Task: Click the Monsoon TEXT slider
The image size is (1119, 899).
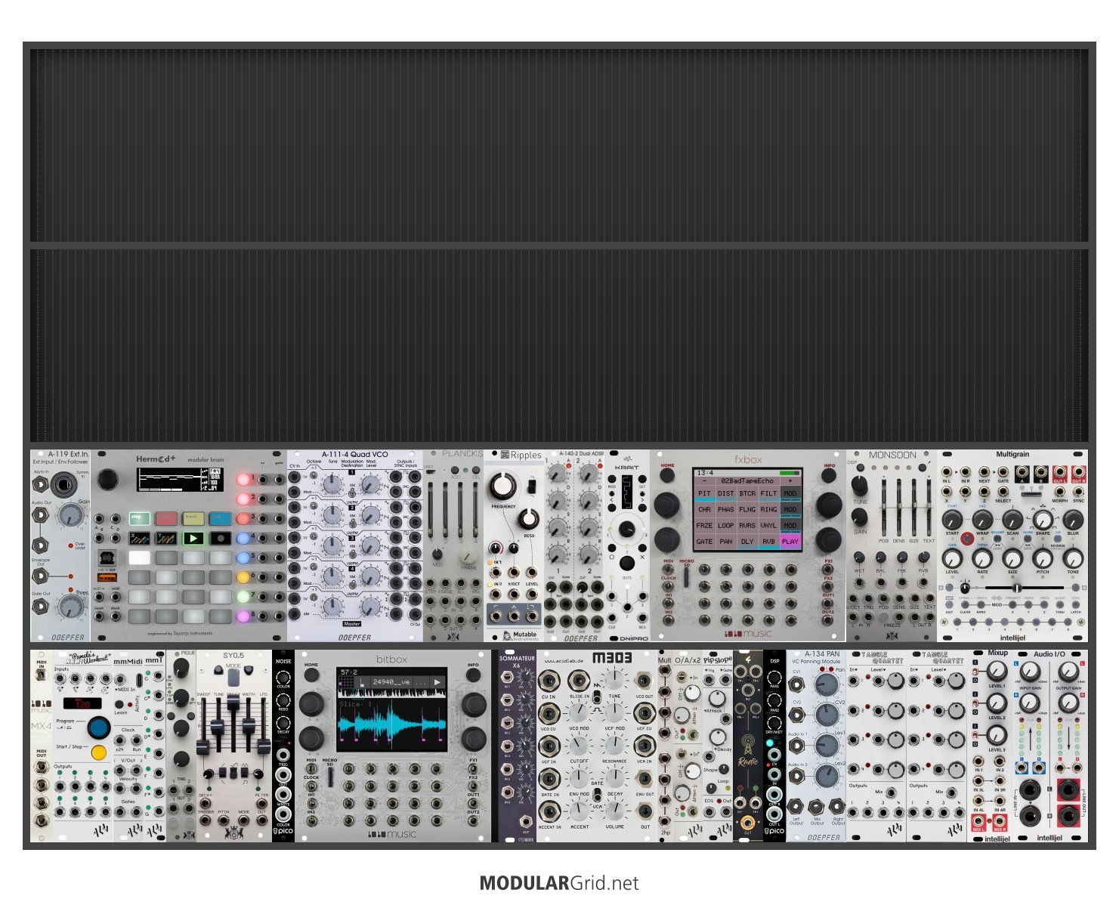Action: coord(929,506)
